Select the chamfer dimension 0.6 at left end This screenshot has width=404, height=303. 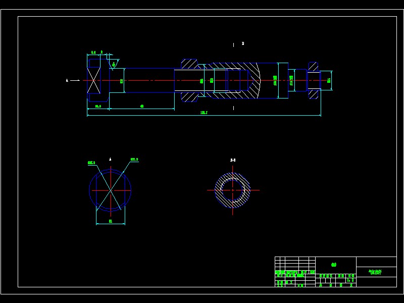point(93,51)
